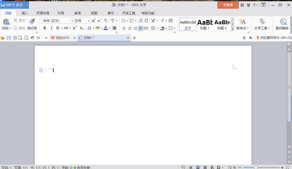The width and height of the screenshot is (292, 169).
Task: Open the font name dropdown
Action: point(72,21)
